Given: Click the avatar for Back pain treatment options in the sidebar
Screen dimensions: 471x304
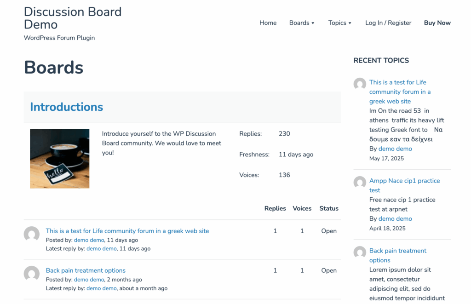Looking at the screenshot, I should (360, 252).
